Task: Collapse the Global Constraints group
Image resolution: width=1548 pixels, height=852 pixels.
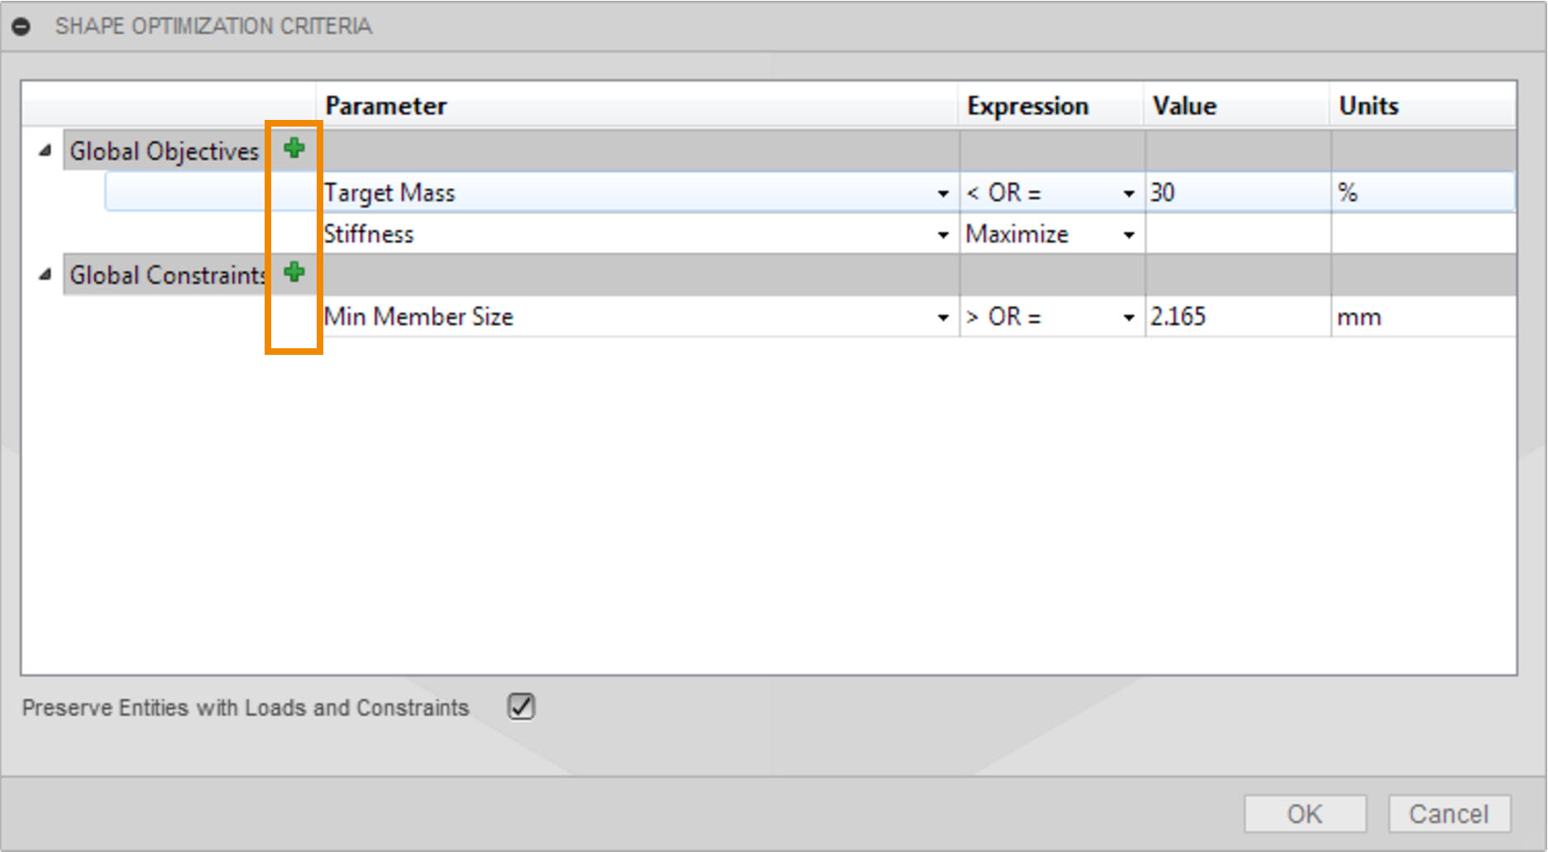Action: click(x=45, y=274)
